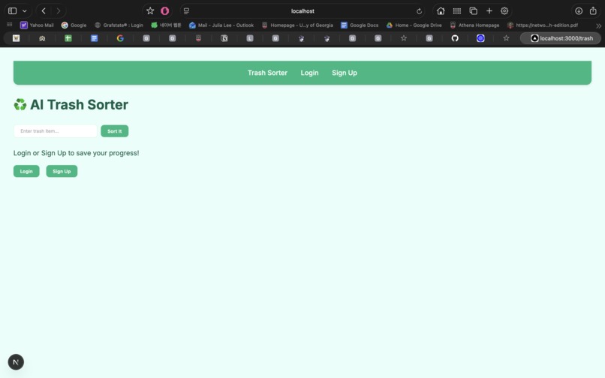Open a new tab with plus icon

point(489,10)
